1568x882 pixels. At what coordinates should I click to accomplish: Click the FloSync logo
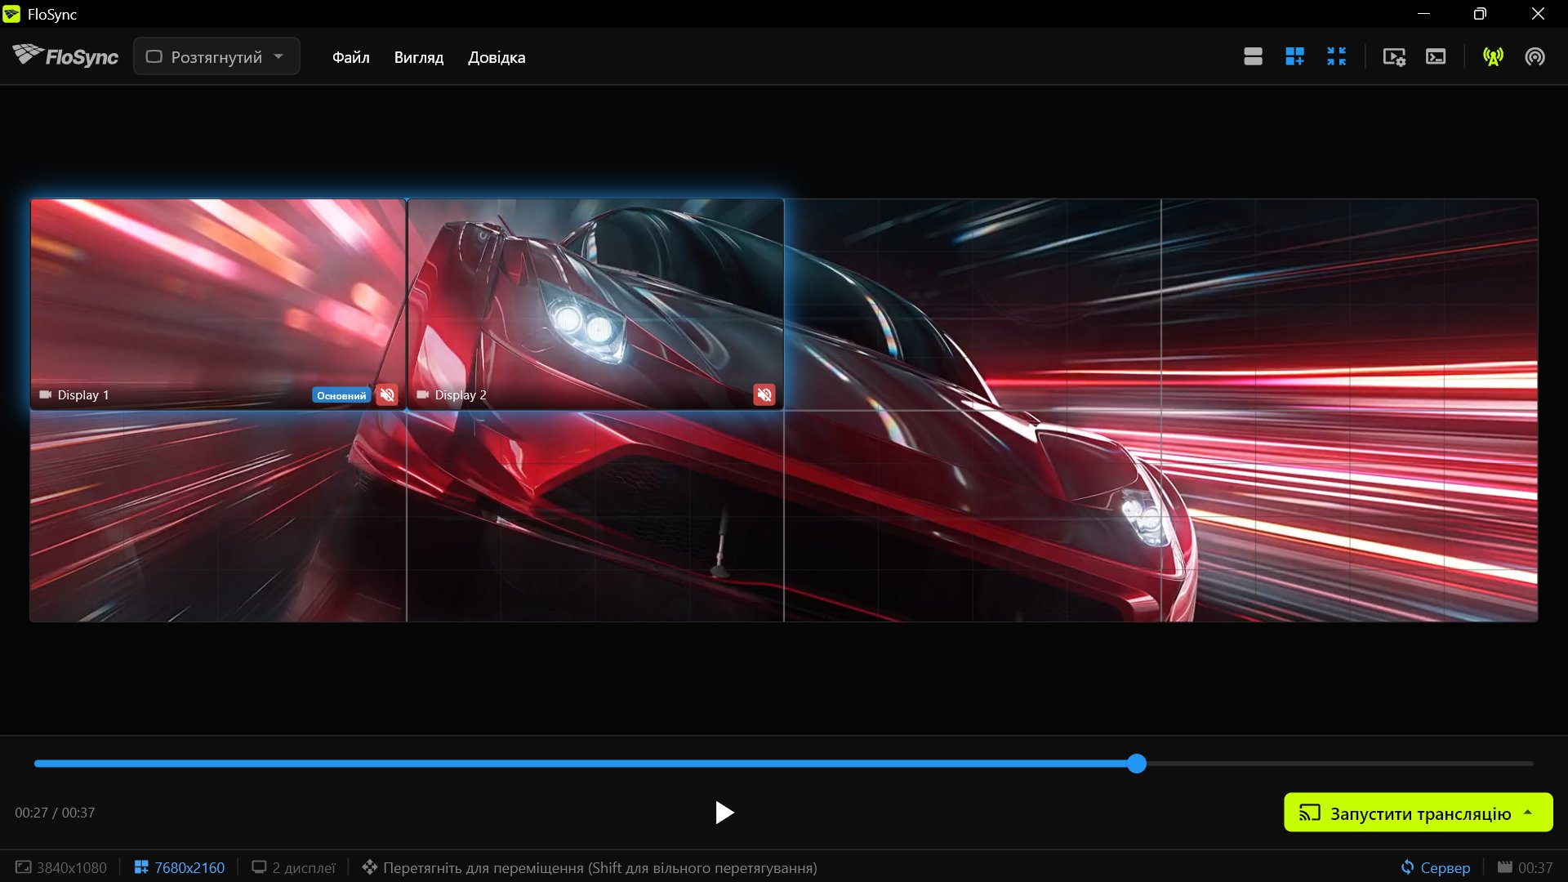point(65,56)
